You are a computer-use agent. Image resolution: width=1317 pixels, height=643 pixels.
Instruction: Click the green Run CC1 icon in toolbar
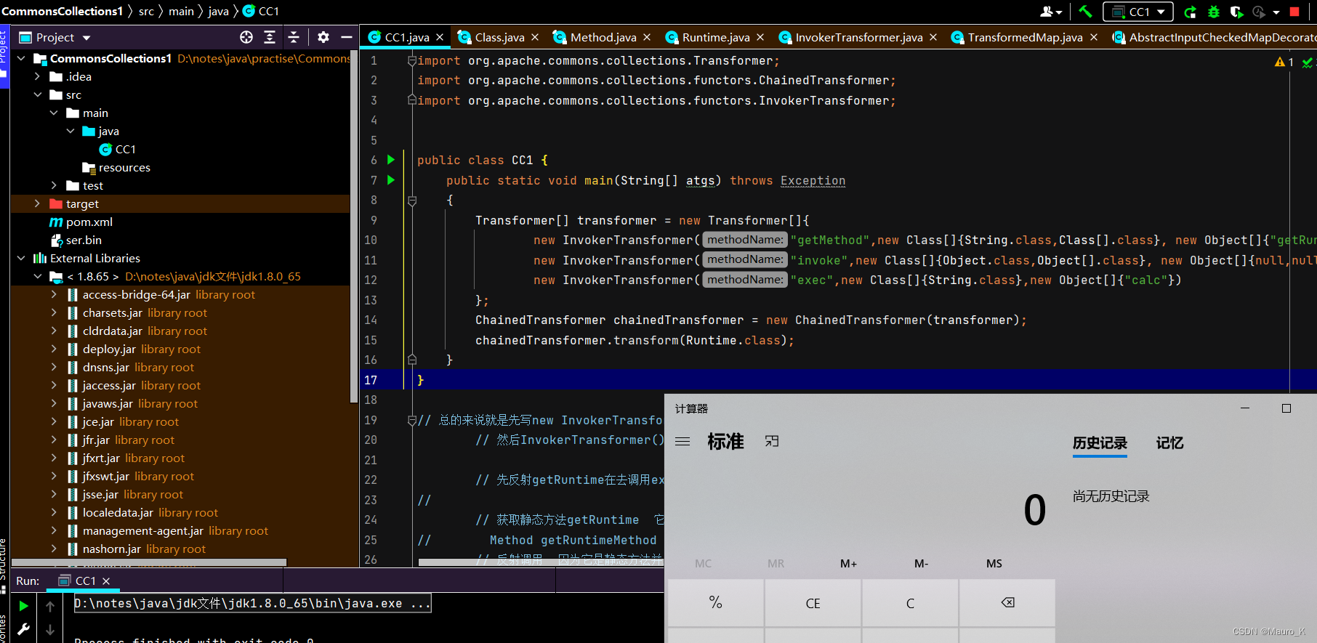click(x=1190, y=12)
